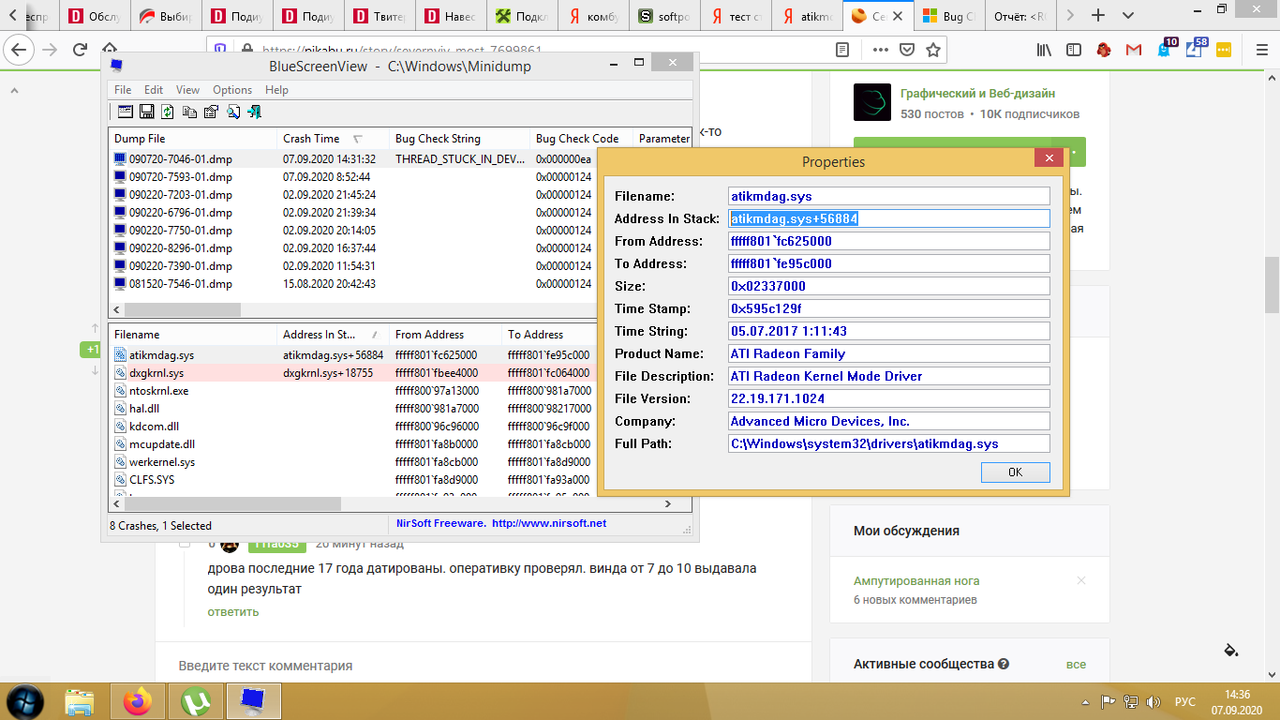Sort by the Bug Check String column header
The width and height of the screenshot is (1280, 720).
click(x=459, y=138)
